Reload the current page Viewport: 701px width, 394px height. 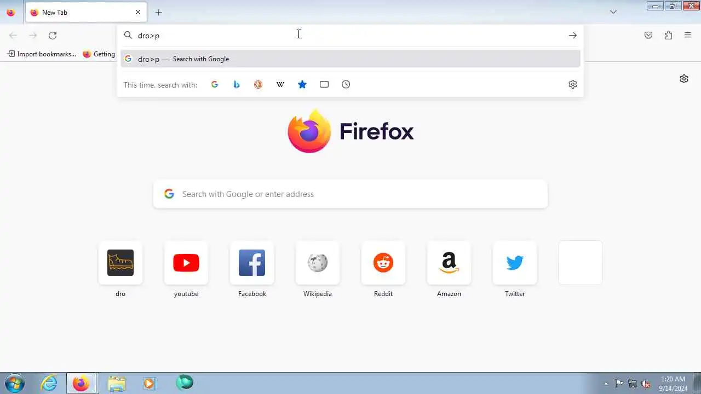tap(53, 36)
